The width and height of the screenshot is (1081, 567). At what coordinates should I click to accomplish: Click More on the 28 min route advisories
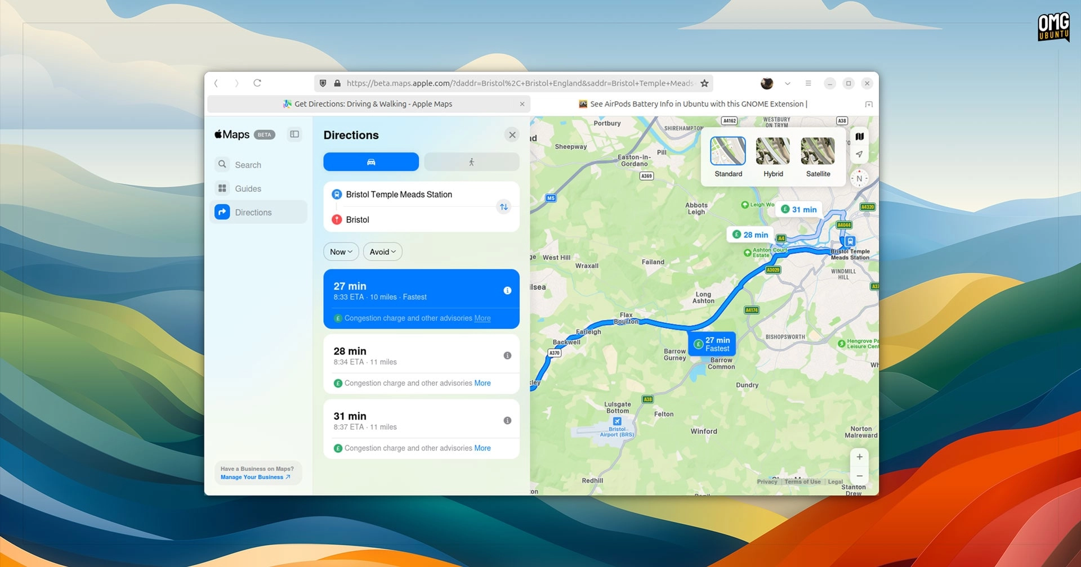[483, 383]
